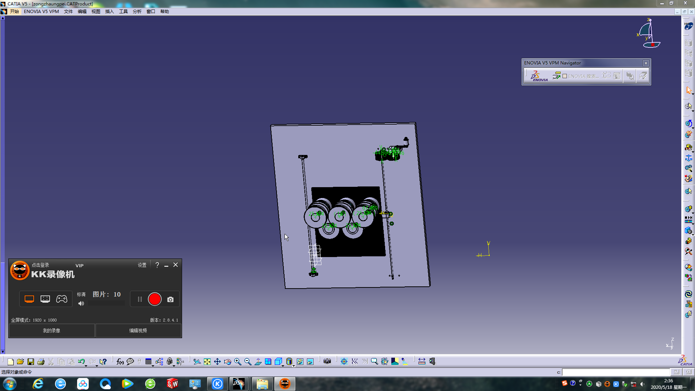Click the Measure Between icon

click(422, 361)
